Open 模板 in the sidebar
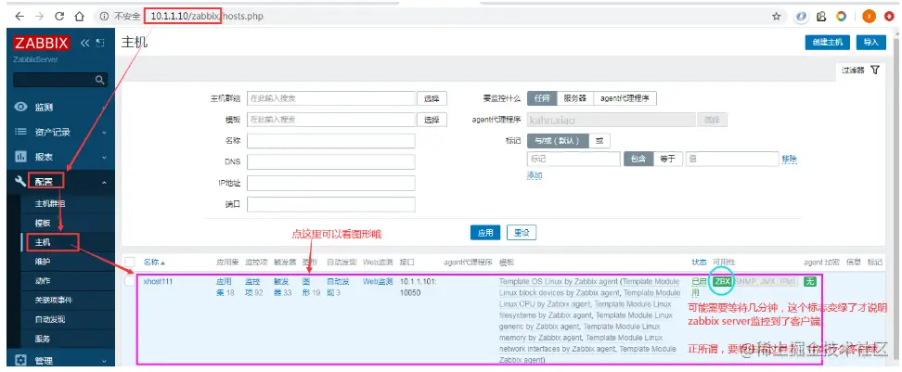The height and width of the screenshot is (372, 902). pyautogui.click(x=43, y=223)
